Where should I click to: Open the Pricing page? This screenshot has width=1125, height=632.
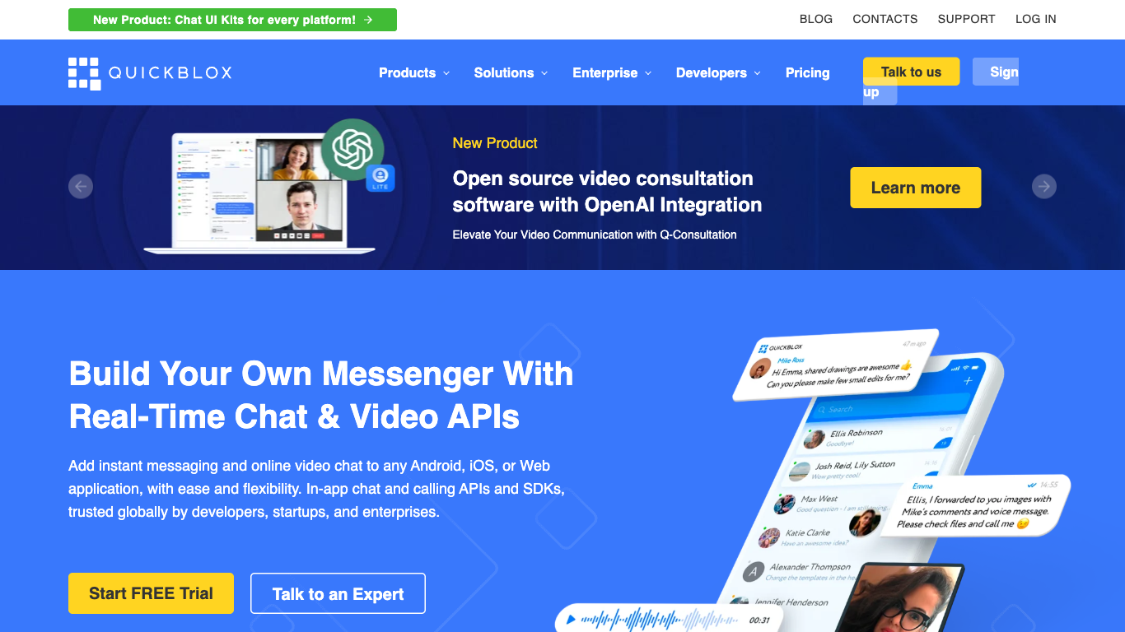pos(807,73)
